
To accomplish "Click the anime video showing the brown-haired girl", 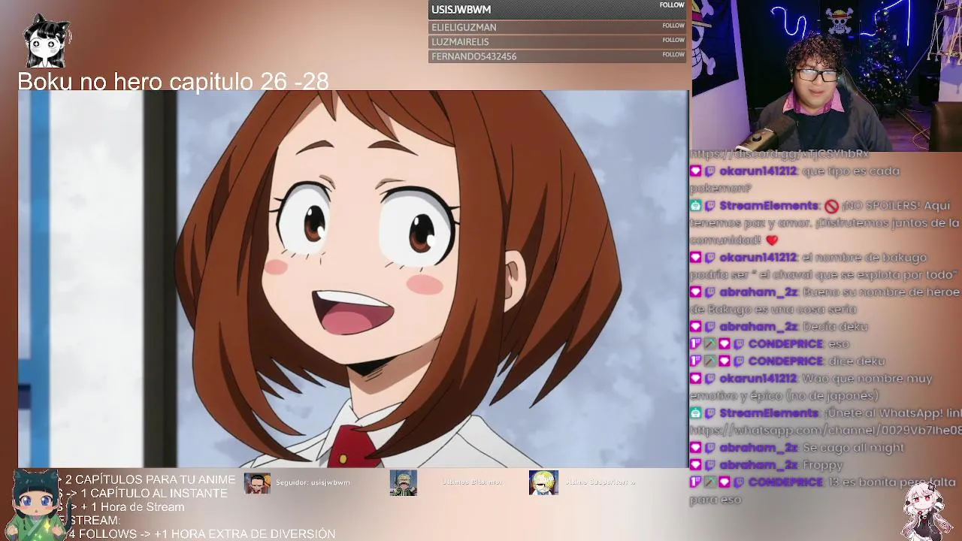I will click(x=353, y=280).
